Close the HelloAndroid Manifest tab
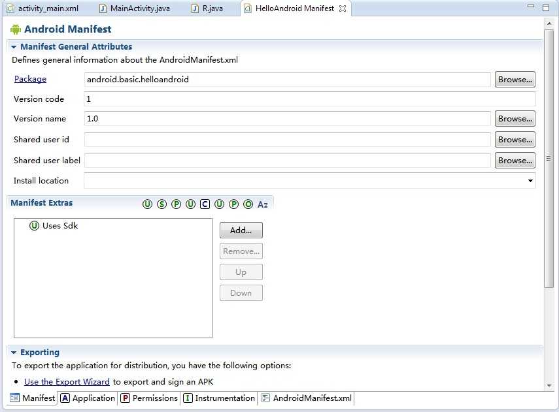The image size is (559, 412). tap(343, 8)
